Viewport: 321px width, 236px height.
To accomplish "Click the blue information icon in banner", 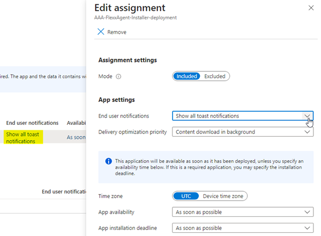I will 109,161.
